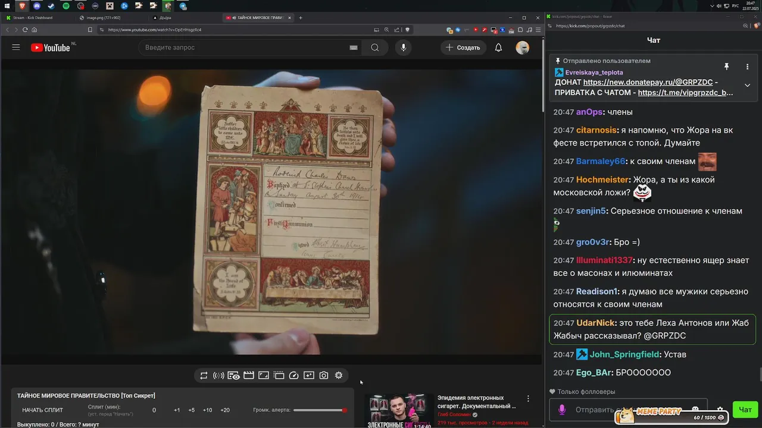
Task: Add +5 minutes to the split
Action: [191, 410]
